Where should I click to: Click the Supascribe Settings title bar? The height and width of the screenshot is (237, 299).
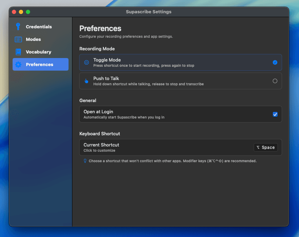pos(148,12)
